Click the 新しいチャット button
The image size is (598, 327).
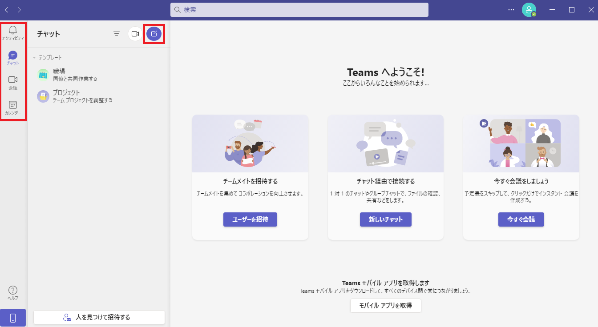pos(385,219)
